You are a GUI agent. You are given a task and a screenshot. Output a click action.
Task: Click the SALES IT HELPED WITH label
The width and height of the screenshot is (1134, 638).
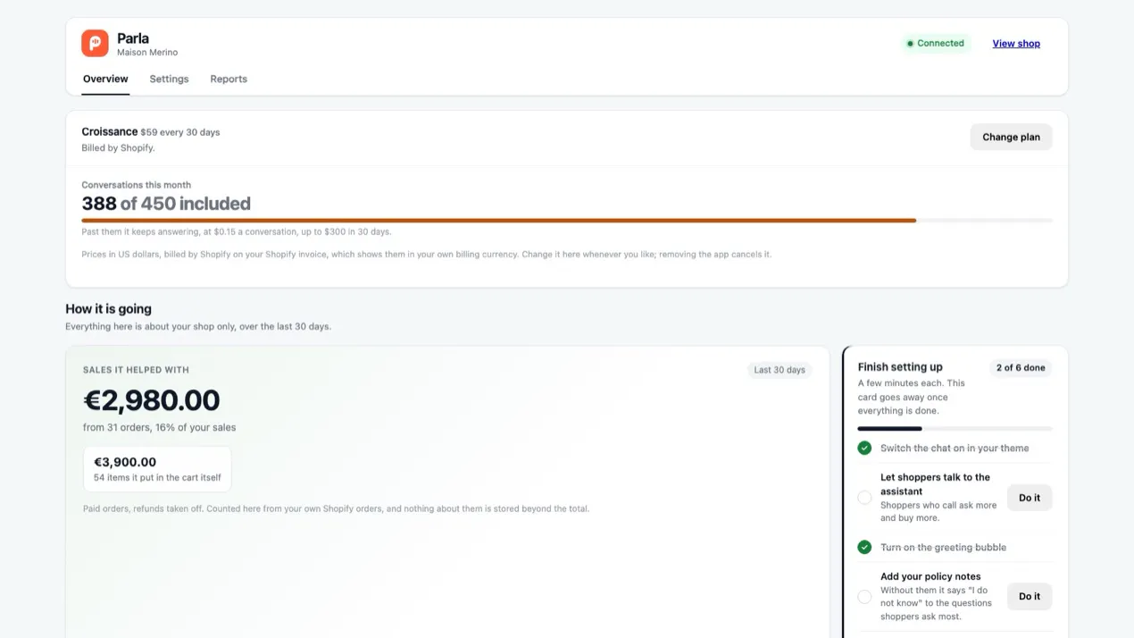(x=136, y=370)
